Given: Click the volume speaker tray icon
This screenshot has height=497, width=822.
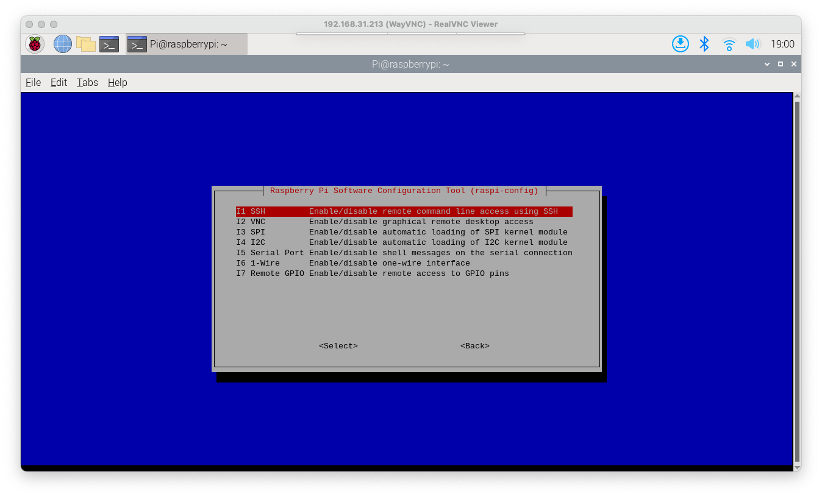Looking at the screenshot, I should point(753,44).
